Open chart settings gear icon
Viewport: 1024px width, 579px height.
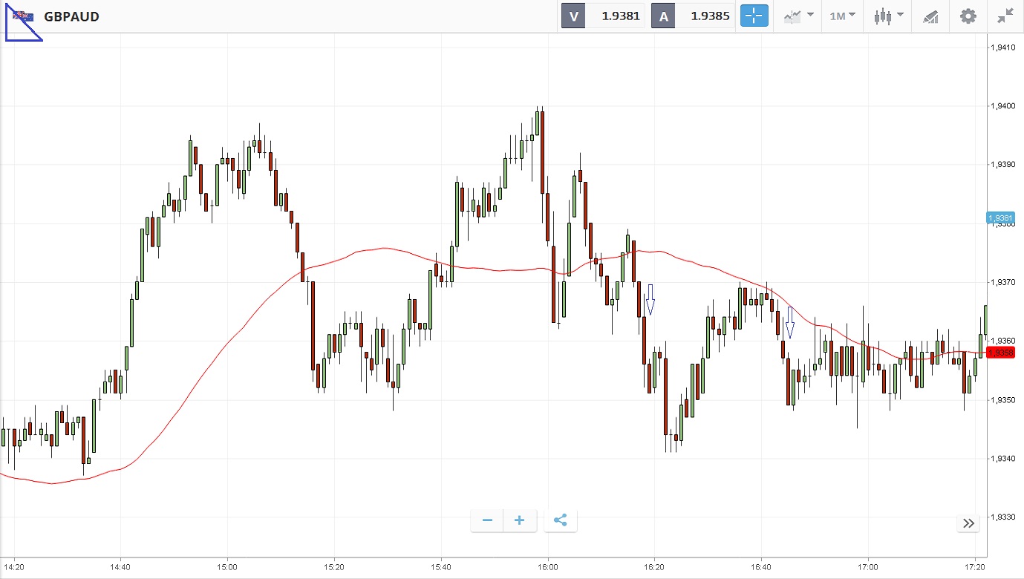coord(968,16)
